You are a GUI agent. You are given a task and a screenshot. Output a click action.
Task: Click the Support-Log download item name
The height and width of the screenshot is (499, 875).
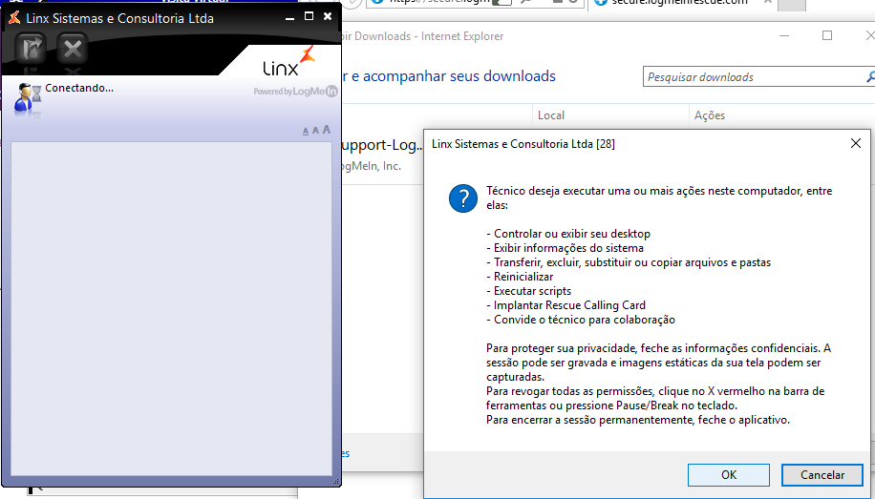pyautogui.click(x=382, y=146)
